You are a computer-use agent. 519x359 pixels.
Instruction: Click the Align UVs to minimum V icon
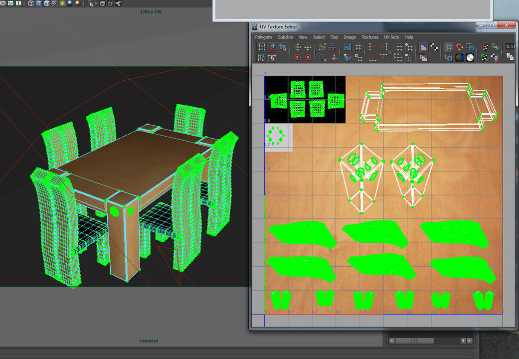point(373,58)
